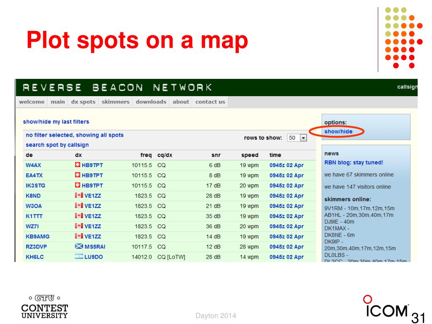
Task: Open the RBN blog stay tuned link
Action: [x=354, y=162]
